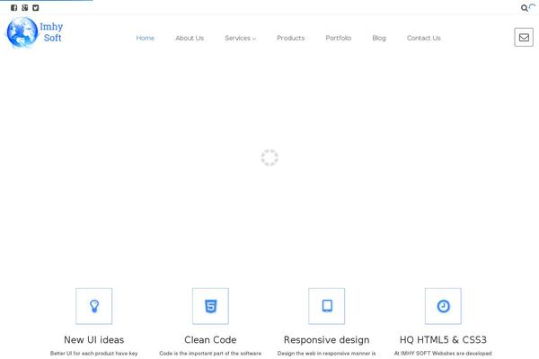The image size is (539, 359).
Task: Click the Clean Code heading
Action: [x=210, y=340]
